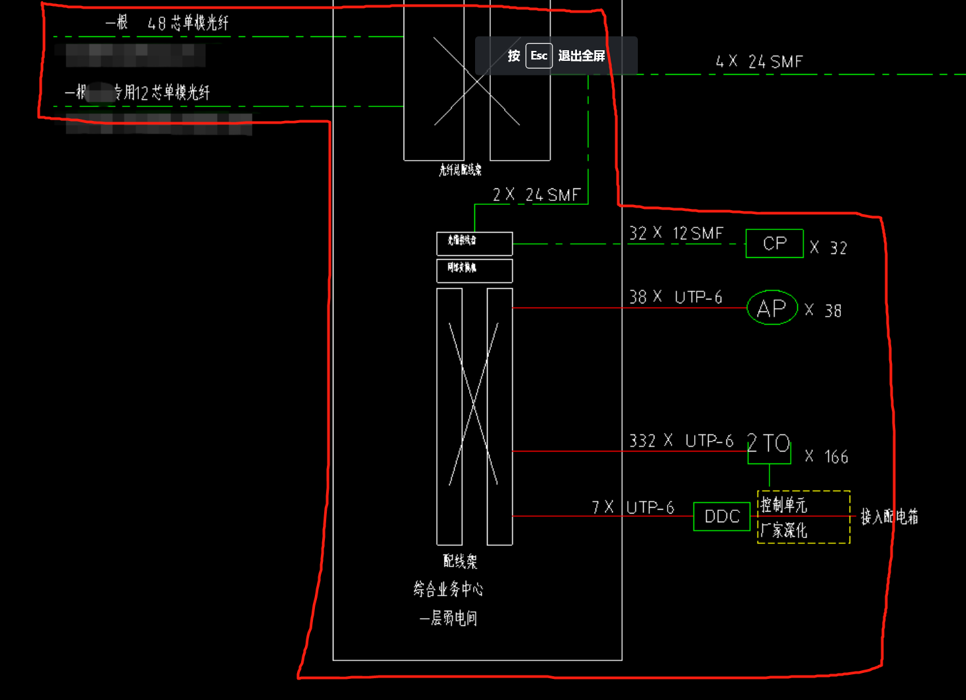Image resolution: width=966 pixels, height=700 pixels.
Task: Select the '48芯单模光纤' label
Action: click(x=188, y=23)
